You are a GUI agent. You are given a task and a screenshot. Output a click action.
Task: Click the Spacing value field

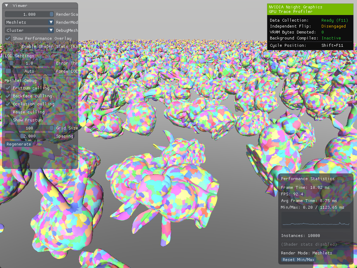[30, 136]
